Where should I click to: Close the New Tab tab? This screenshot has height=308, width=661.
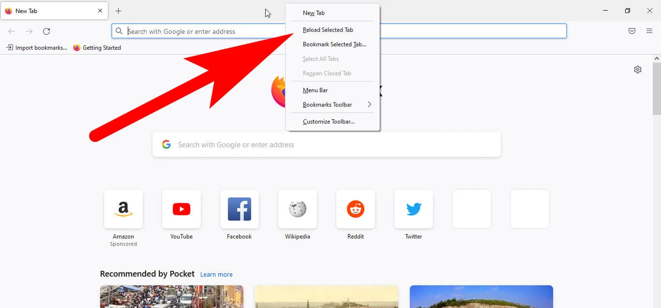pyautogui.click(x=100, y=11)
